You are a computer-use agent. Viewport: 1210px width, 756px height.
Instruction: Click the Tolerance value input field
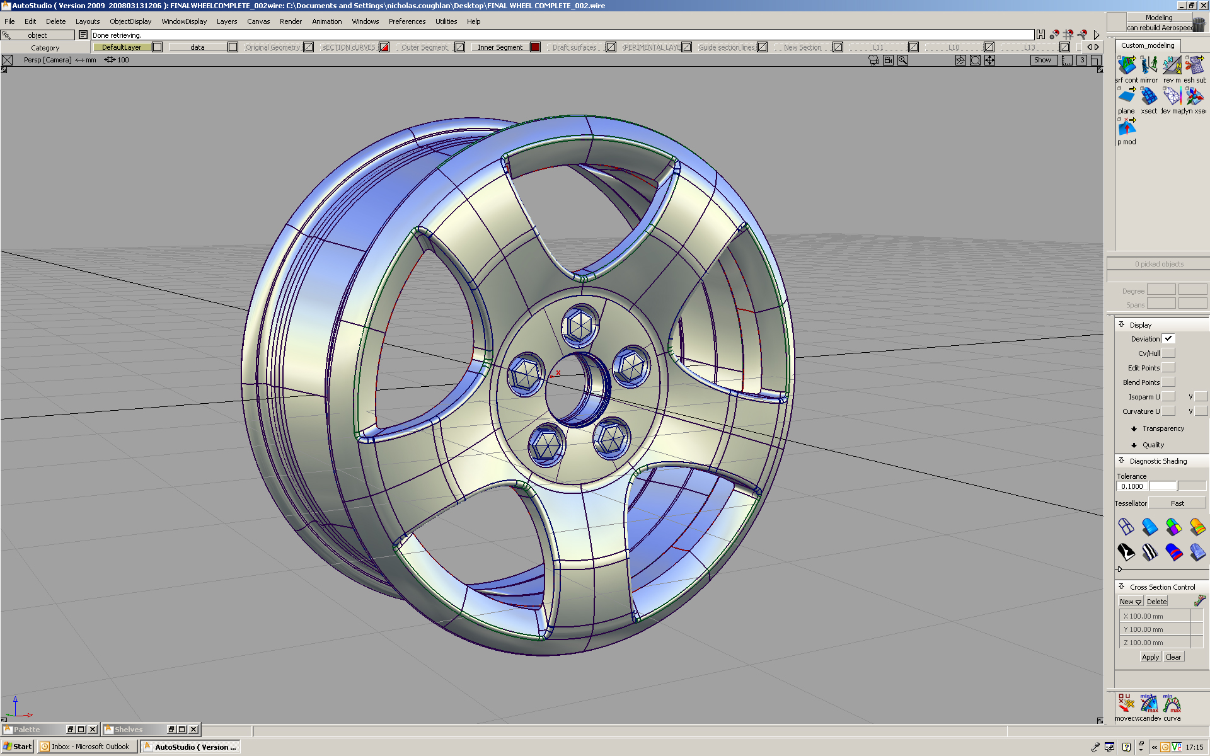tap(1132, 486)
